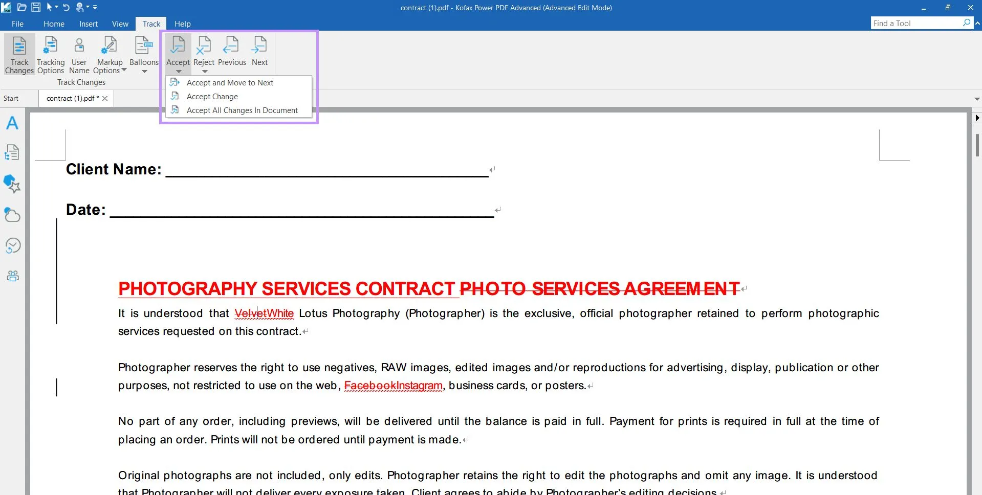Choose Accept All Changes In Document
The width and height of the screenshot is (982, 495).
pos(242,110)
